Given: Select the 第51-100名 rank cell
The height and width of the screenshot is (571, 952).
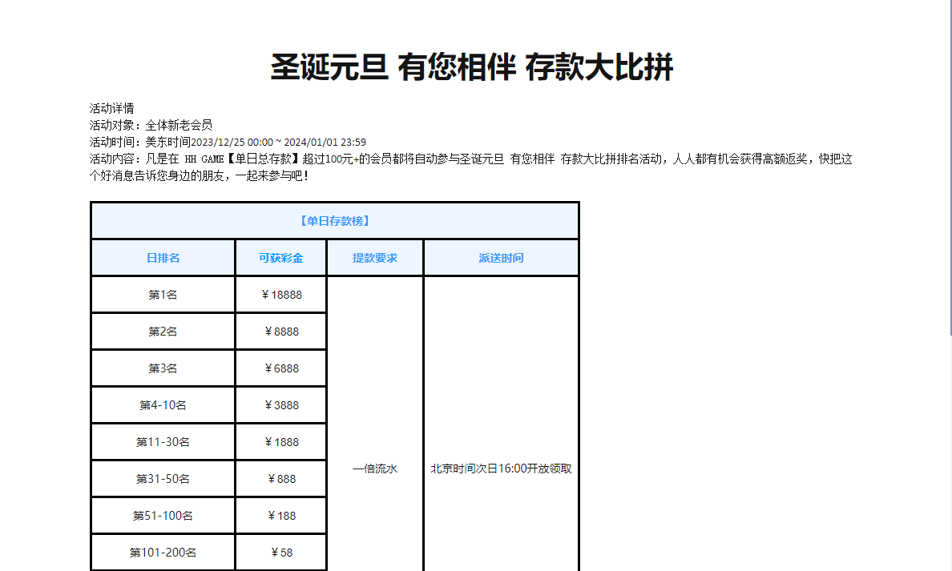Looking at the screenshot, I should click(x=163, y=516).
